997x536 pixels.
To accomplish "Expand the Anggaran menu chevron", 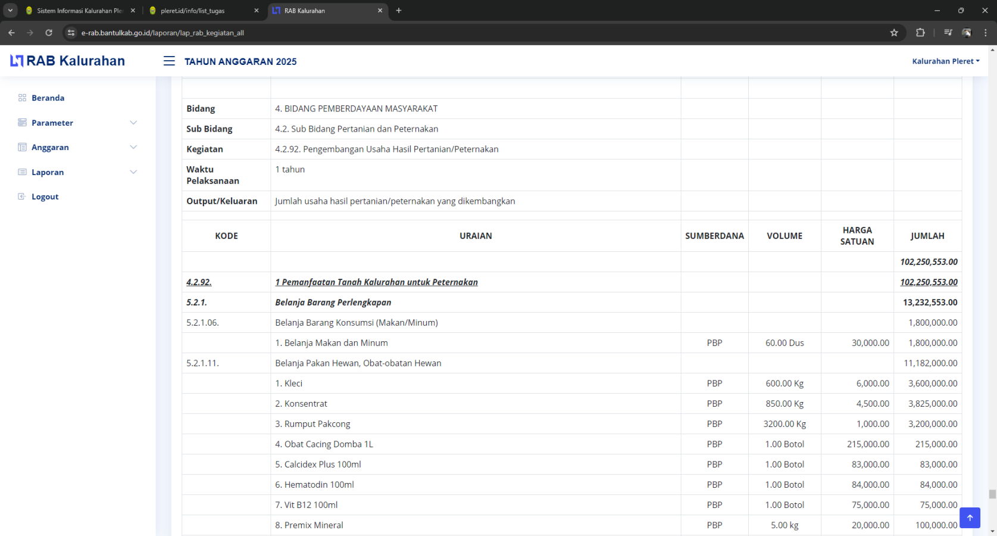I will click(133, 147).
